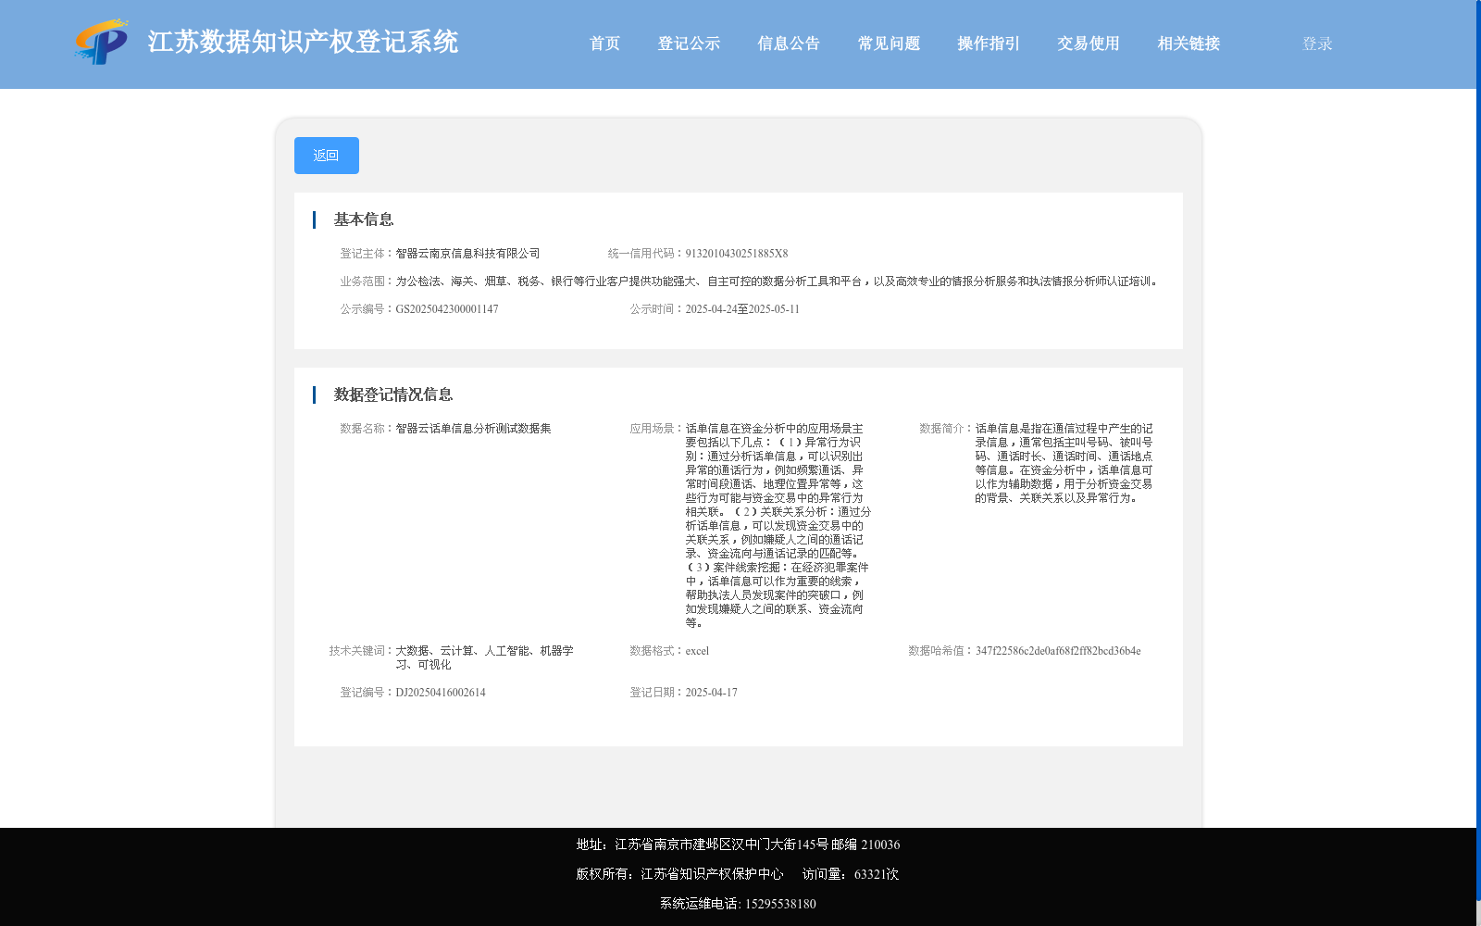Open the 首页 menu item
1481x926 pixels.
point(605,44)
